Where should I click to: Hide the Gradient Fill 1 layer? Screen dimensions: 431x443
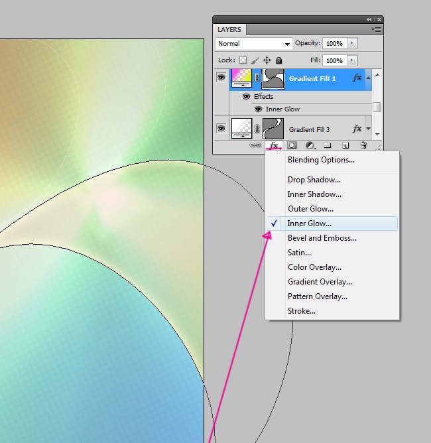coord(221,78)
